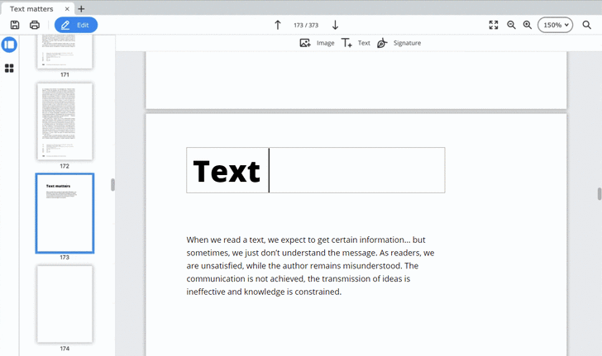Viewport: 602px width, 356px height.
Task: Click the Edit button
Action: pyautogui.click(x=75, y=25)
